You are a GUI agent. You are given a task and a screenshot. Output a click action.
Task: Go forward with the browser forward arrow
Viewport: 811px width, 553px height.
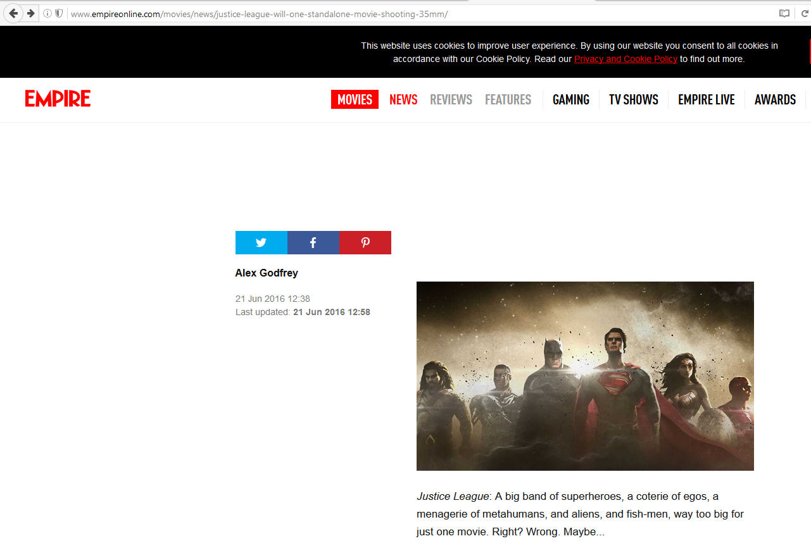point(30,13)
